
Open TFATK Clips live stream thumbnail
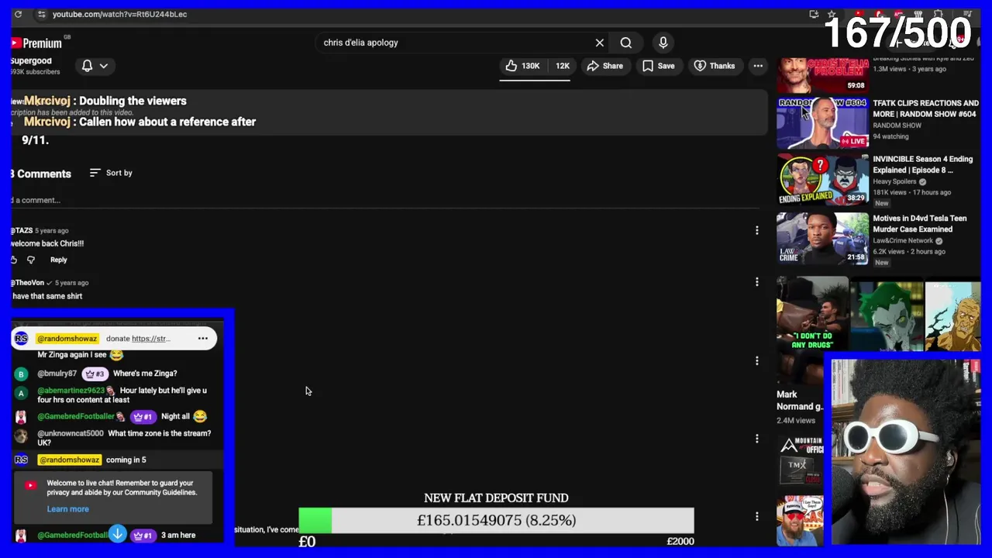(x=822, y=123)
